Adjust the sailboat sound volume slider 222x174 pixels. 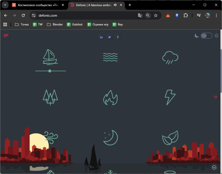[x=50, y=71]
